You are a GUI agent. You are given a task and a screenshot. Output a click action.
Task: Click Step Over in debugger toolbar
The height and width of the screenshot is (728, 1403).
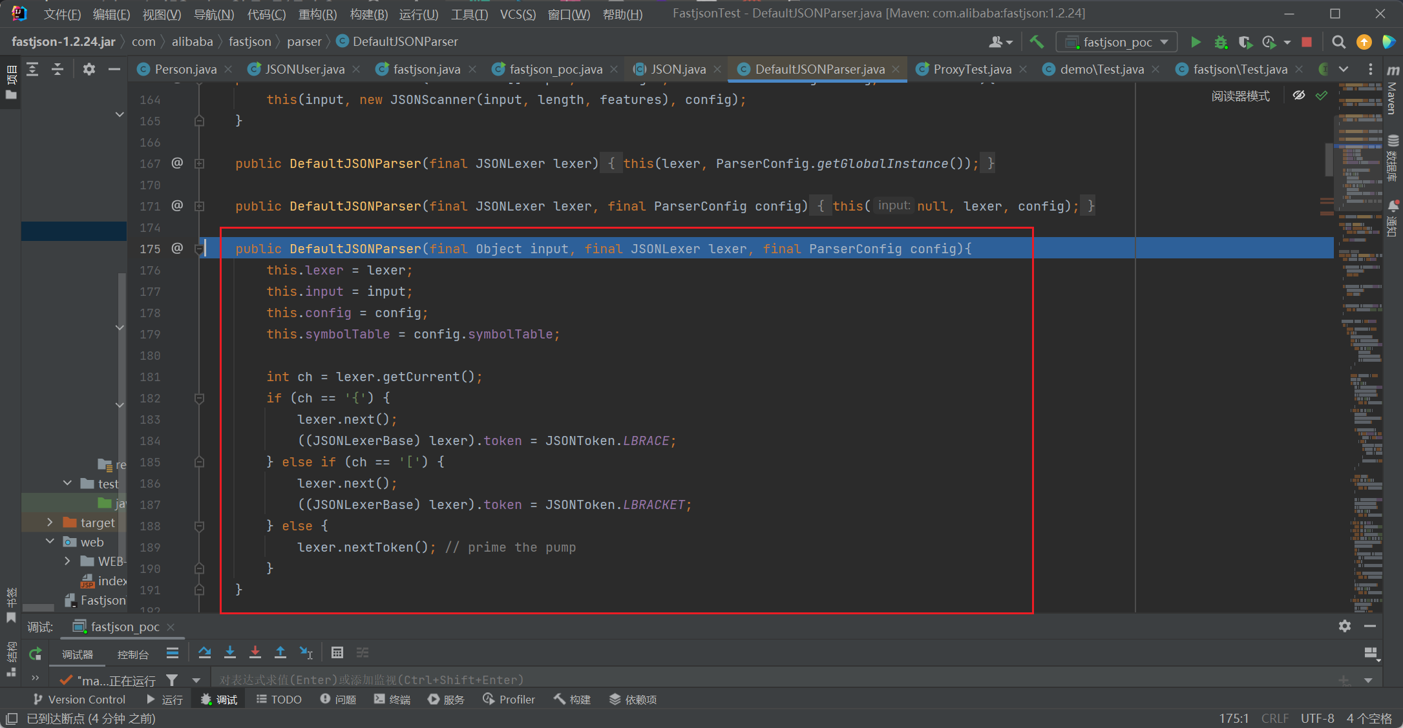coord(205,652)
